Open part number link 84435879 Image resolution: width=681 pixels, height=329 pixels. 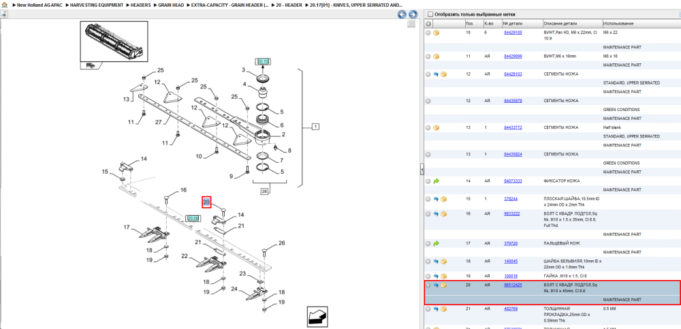click(513, 101)
